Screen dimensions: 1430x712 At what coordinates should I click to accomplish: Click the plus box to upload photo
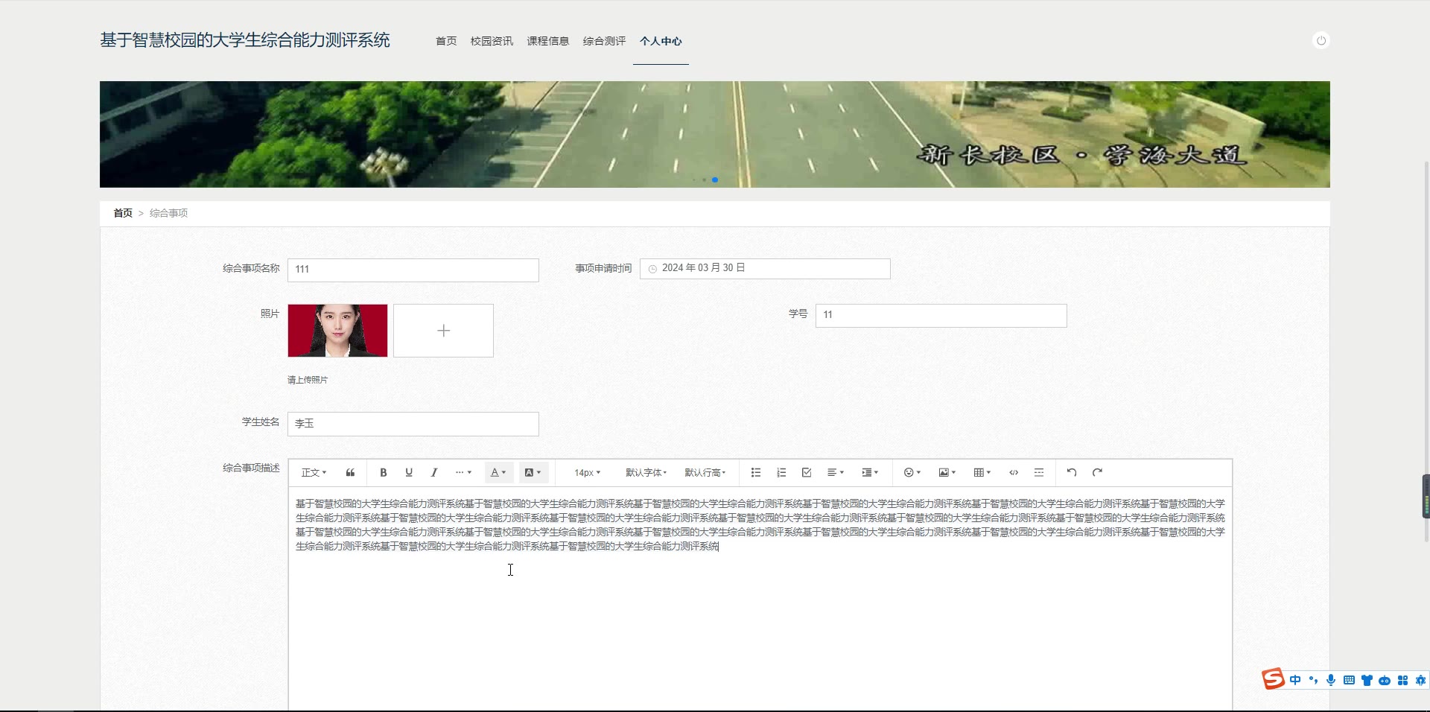click(443, 331)
